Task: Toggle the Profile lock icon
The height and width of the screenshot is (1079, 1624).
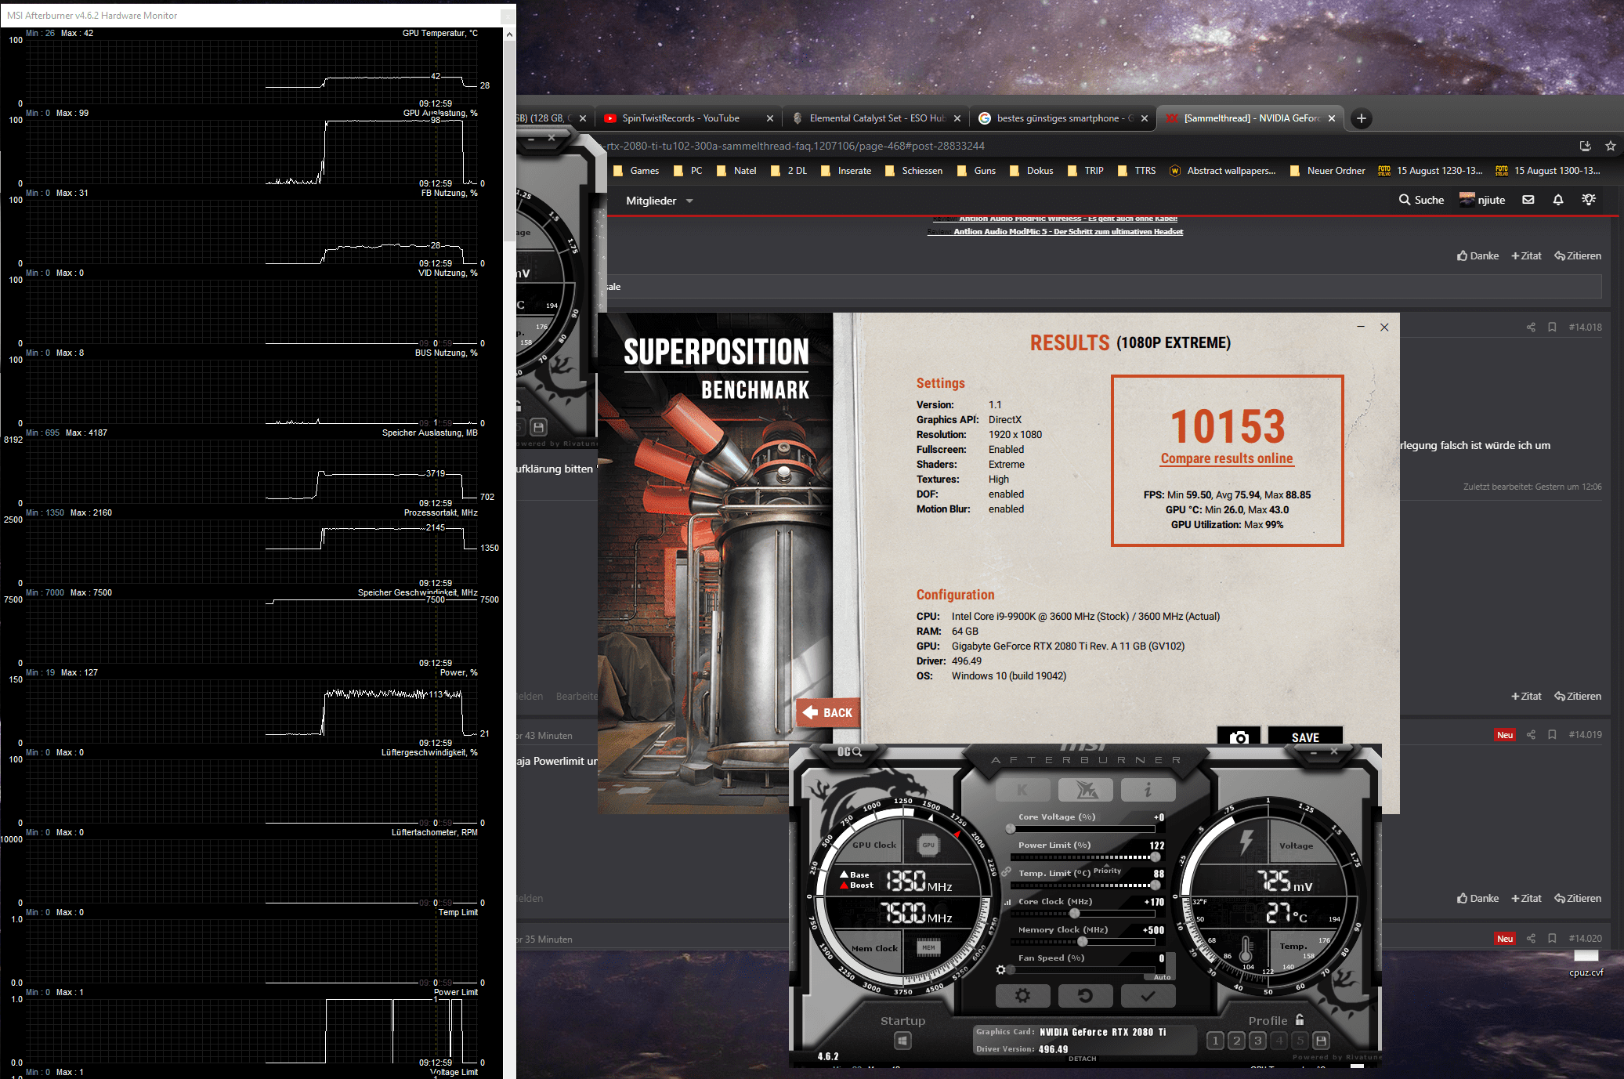Action: point(1300,1019)
